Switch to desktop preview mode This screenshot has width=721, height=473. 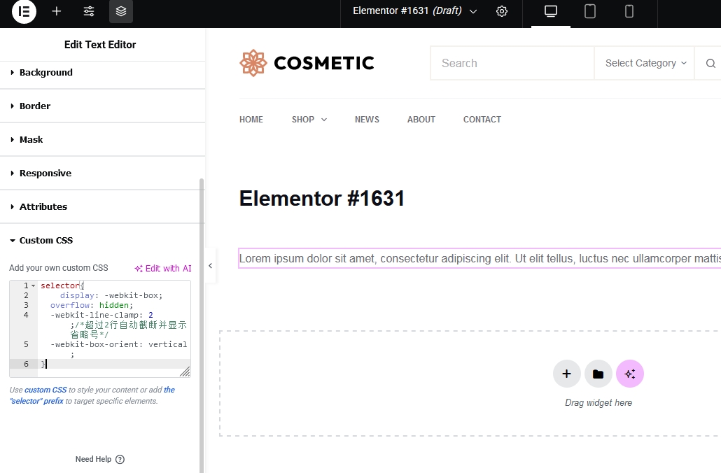(551, 11)
